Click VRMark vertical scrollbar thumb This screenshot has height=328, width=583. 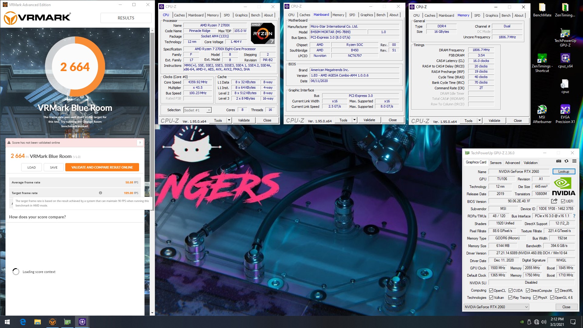(x=152, y=121)
